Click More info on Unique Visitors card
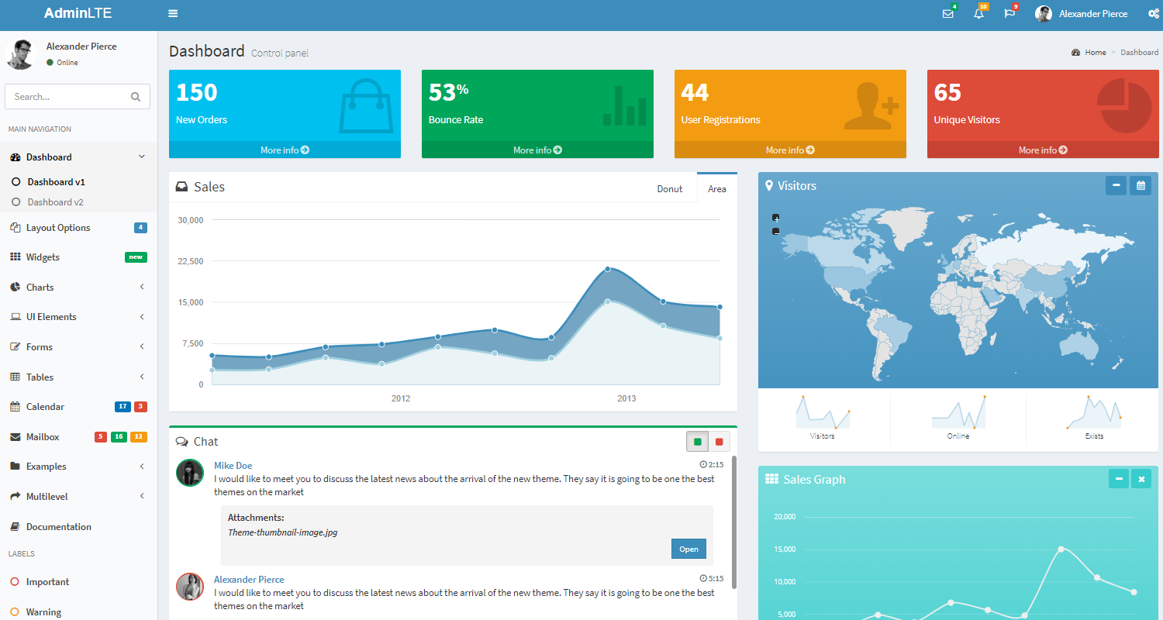 point(1043,150)
